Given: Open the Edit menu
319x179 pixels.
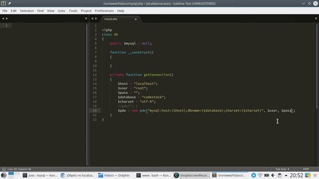Looking at the screenshot, I should 13,11.
